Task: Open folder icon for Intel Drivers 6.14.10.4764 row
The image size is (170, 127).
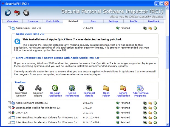Action: [150, 118]
